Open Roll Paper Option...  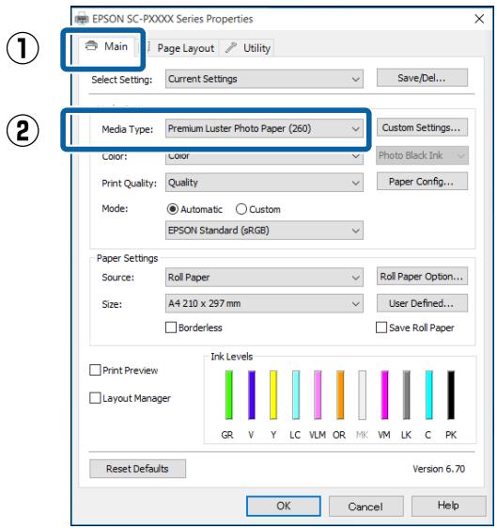tap(422, 277)
